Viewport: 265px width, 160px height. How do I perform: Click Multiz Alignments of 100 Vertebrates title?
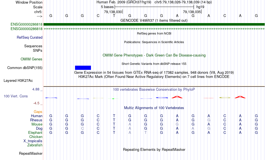point(154,108)
